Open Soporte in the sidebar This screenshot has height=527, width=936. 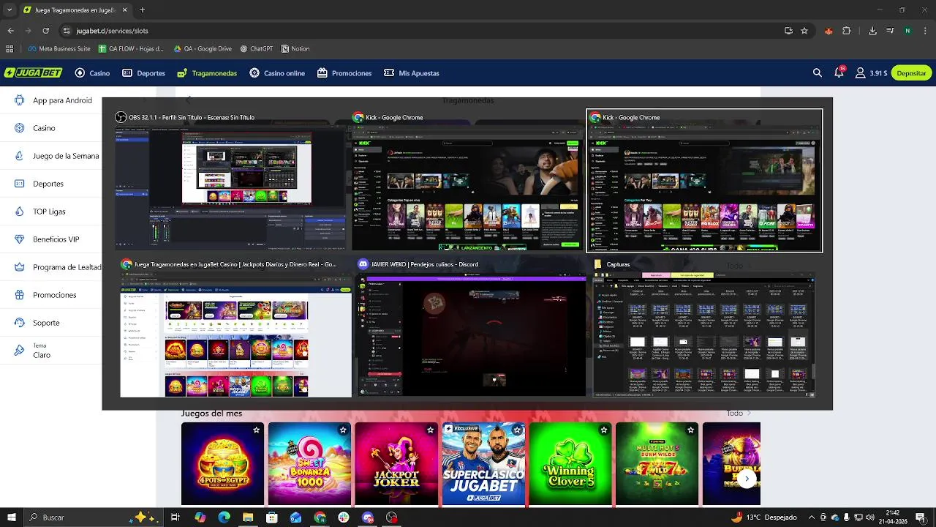pos(37,323)
